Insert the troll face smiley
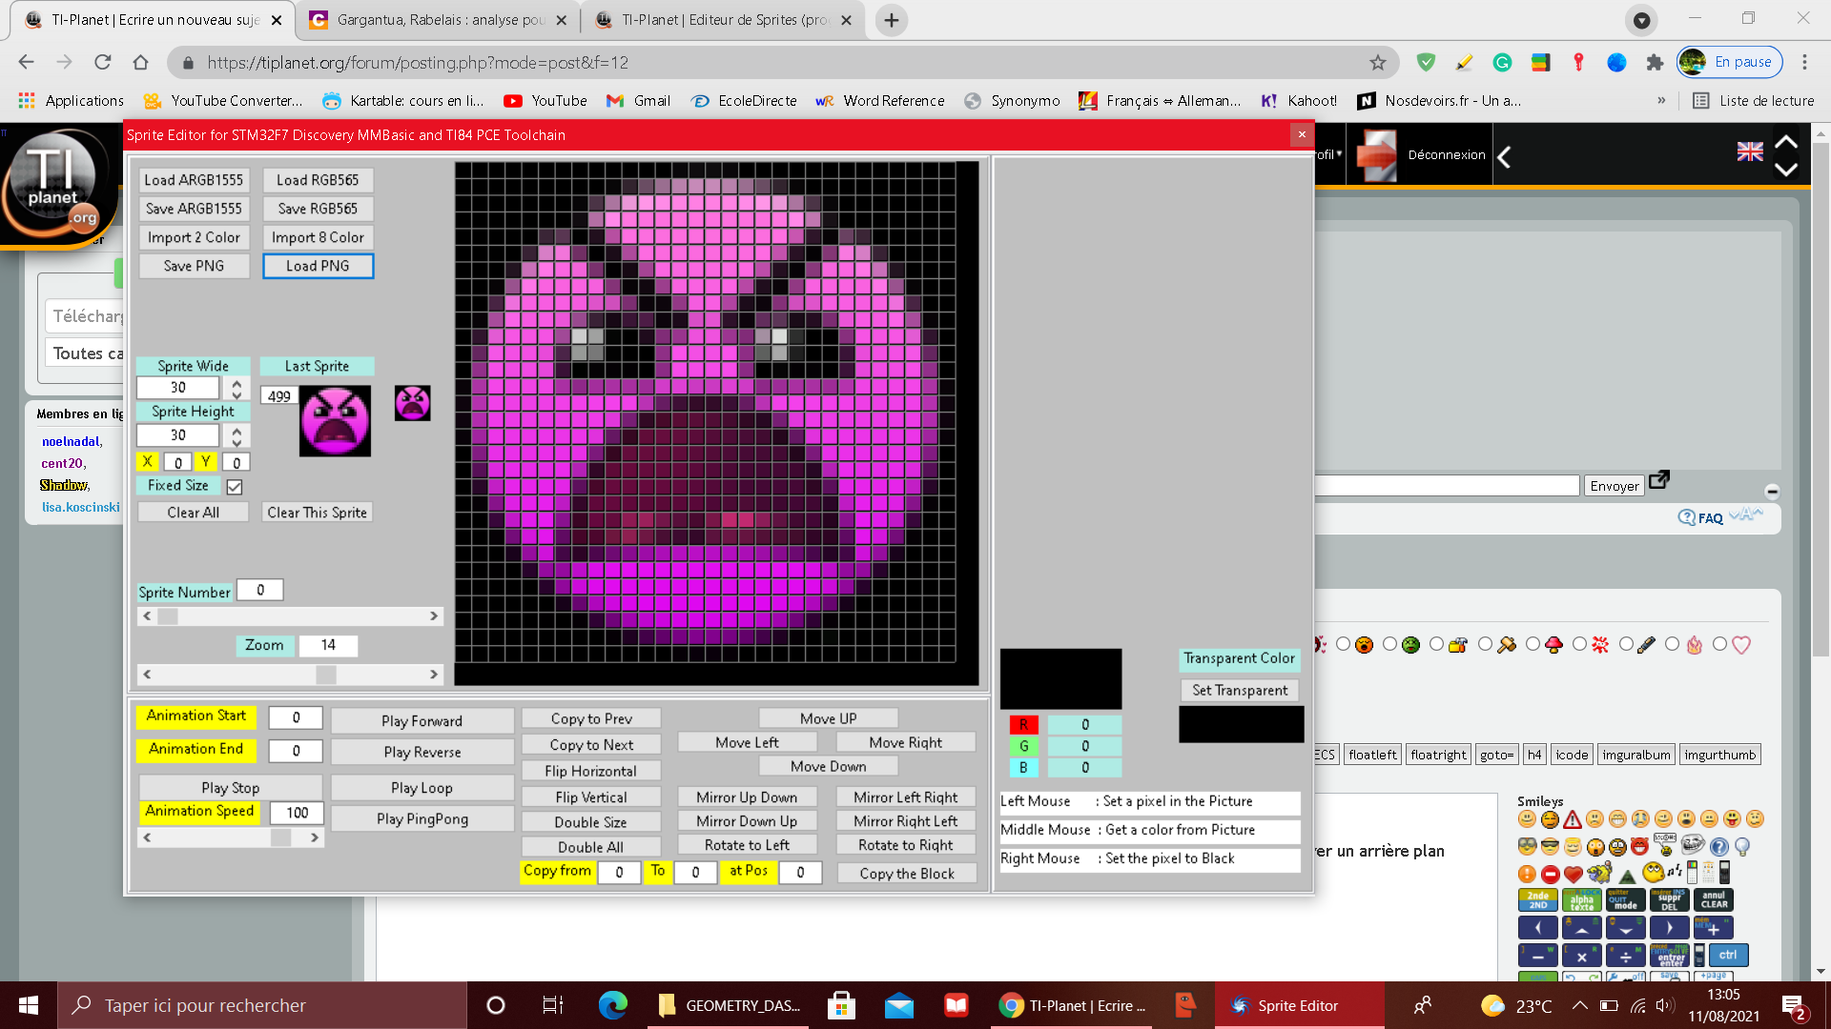 [x=1693, y=844]
